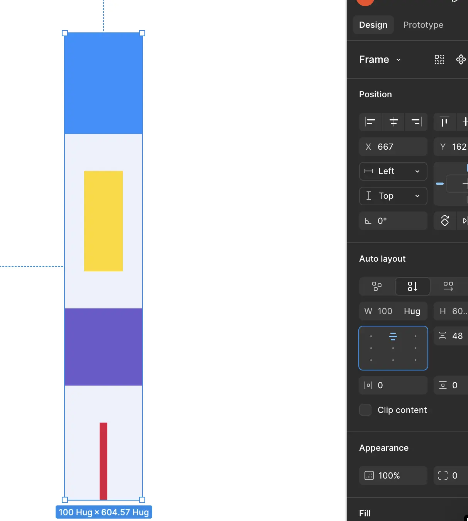Select vertical auto layout direction
468x521 pixels.
412,286
